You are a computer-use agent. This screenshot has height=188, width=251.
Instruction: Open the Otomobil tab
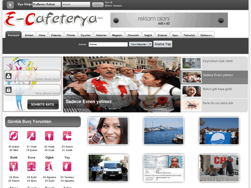coord(133,35)
